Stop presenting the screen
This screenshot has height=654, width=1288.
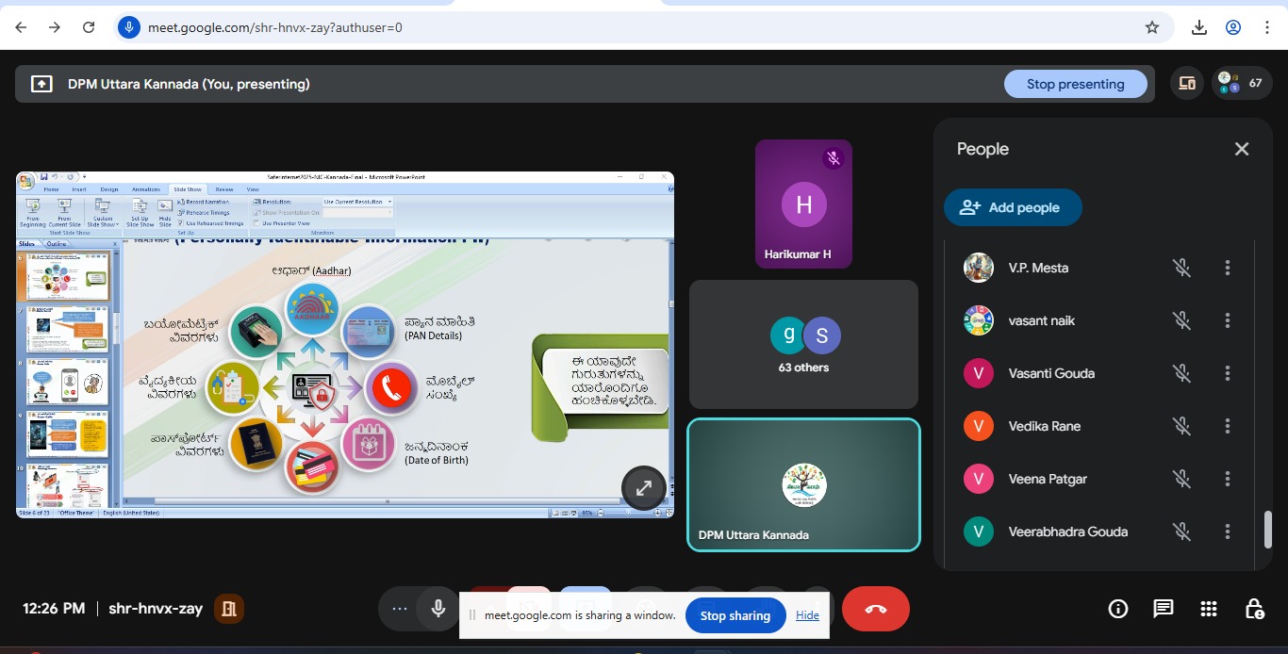pyautogui.click(x=1075, y=84)
